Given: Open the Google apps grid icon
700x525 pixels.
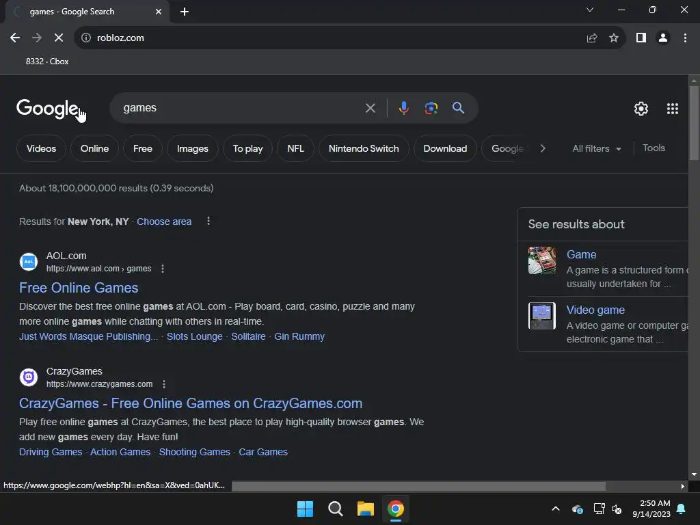Looking at the screenshot, I should [673, 109].
